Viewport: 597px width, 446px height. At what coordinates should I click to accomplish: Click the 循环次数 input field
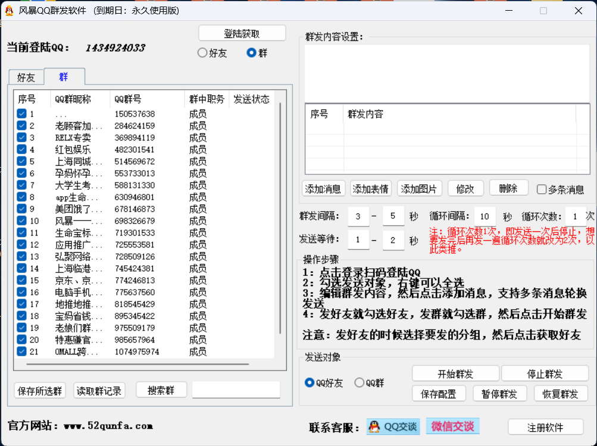click(575, 216)
